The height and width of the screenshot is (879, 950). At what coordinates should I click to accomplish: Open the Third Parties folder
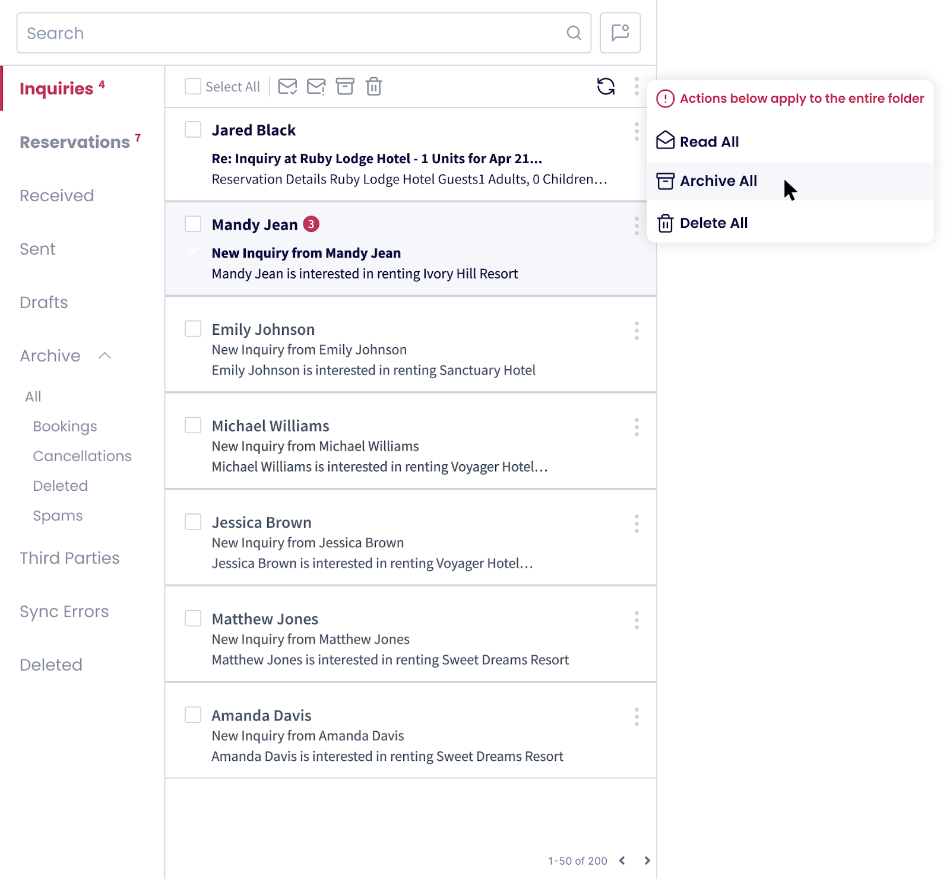point(69,558)
